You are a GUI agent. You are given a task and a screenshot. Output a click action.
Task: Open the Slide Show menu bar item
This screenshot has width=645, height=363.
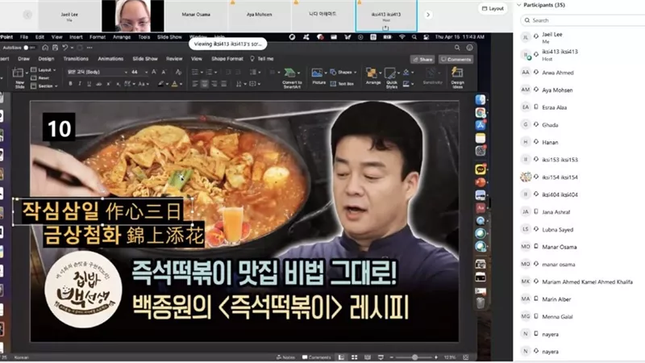click(169, 37)
